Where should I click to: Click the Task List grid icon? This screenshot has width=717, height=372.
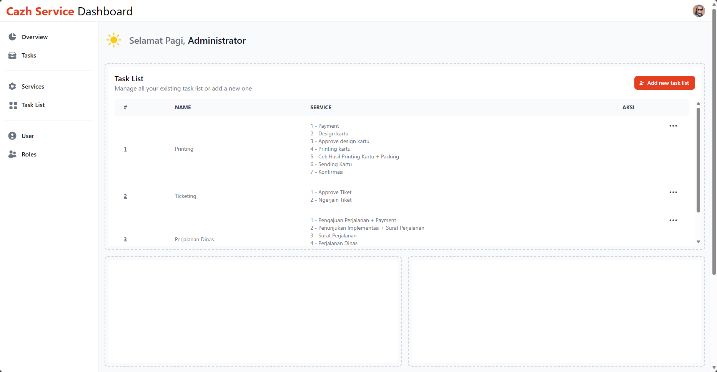pos(13,105)
